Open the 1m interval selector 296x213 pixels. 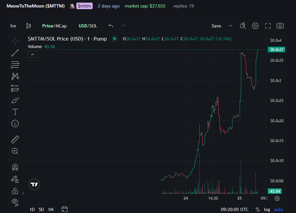click(x=13, y=26)
